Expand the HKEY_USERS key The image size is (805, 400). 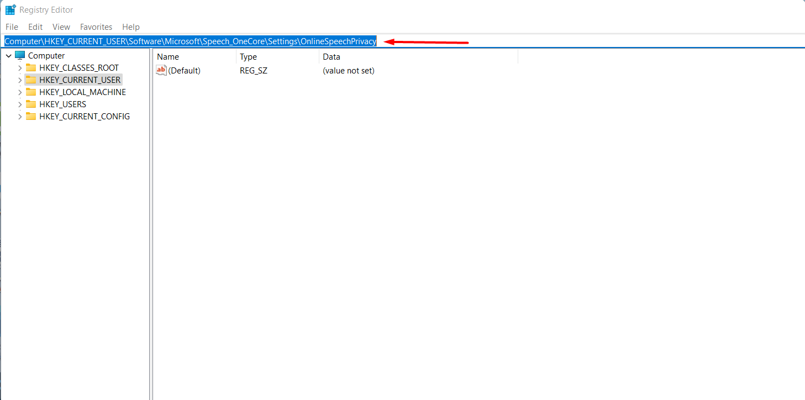20,104
